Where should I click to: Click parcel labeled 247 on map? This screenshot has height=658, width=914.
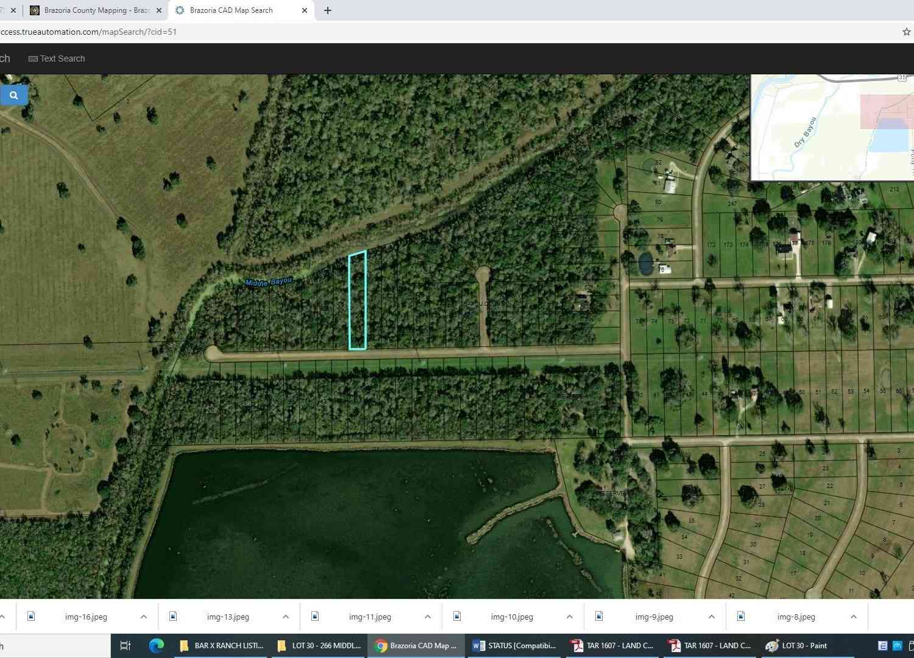(x=732, y=203)
